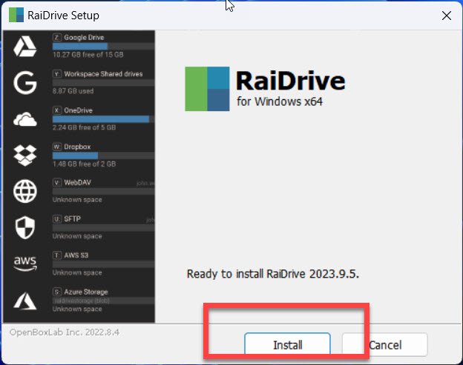Click the 'Workspace Shared drives' label
Screen dimensions: 463x365
pyautogui.click(x=103, y=74)
